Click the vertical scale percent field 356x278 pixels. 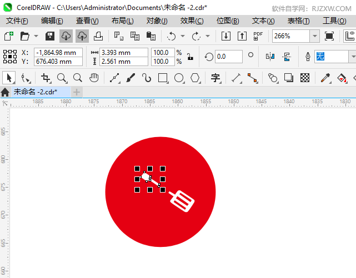163,62
